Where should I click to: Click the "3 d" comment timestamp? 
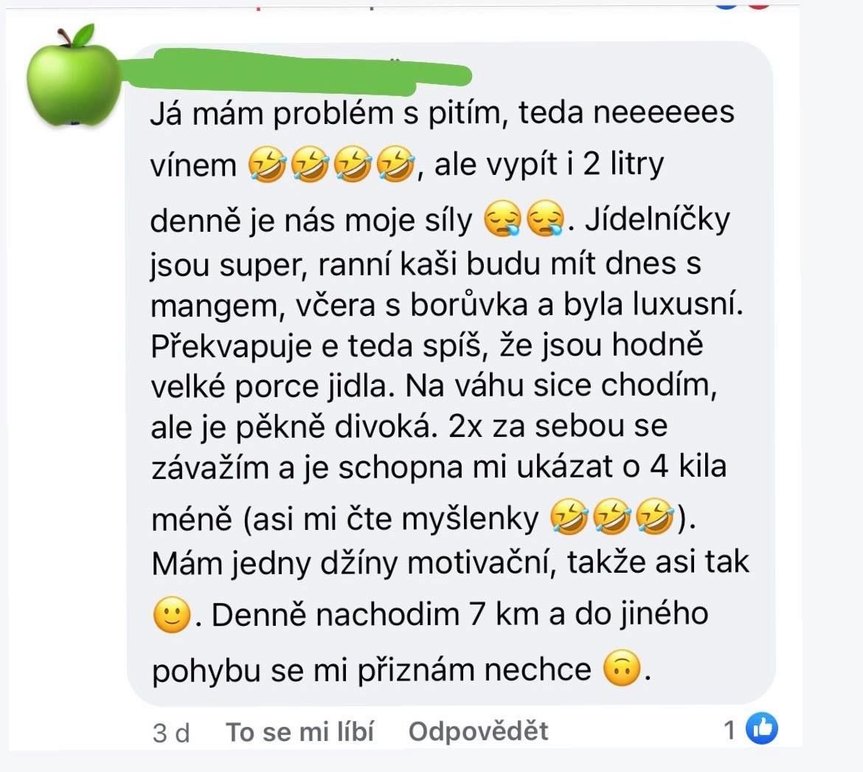171,733
